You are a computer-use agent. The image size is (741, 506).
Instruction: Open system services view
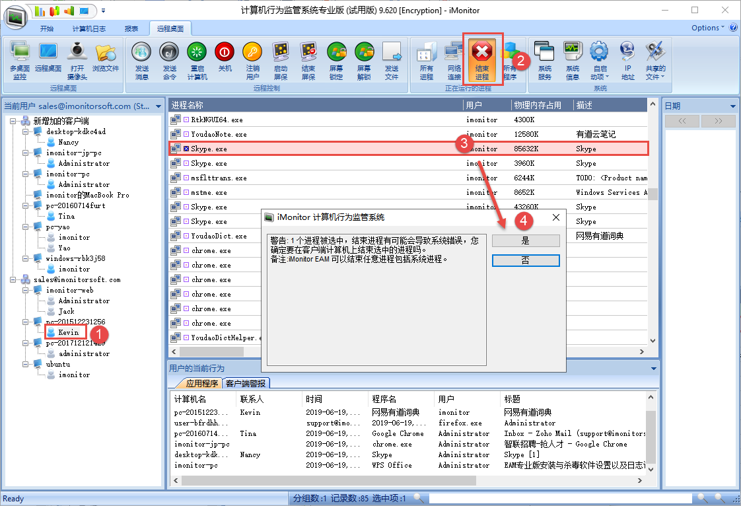click(544, 61)
